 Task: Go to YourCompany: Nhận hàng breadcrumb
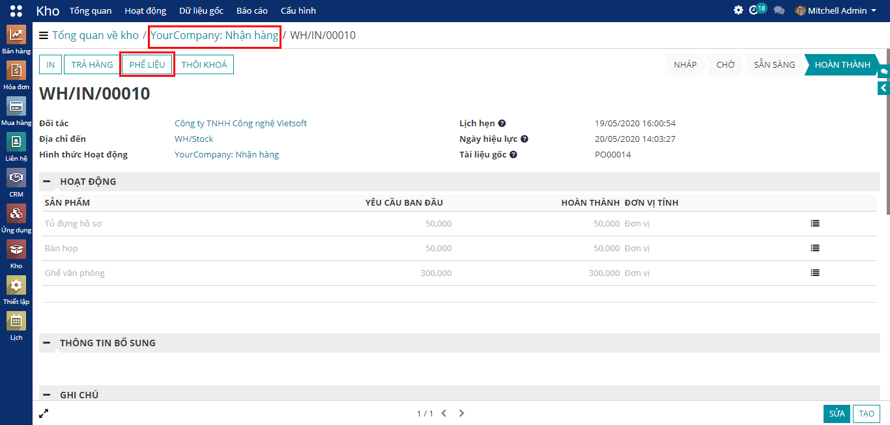pyautogui.click(x=214, y=35)
